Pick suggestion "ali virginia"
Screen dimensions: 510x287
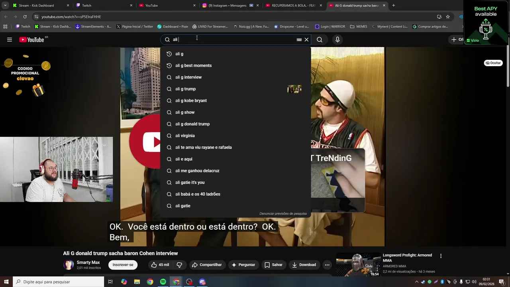pos(235,136)
